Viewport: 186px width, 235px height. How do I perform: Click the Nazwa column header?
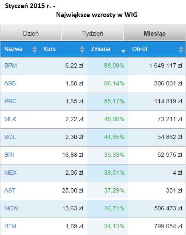[13, 49]
